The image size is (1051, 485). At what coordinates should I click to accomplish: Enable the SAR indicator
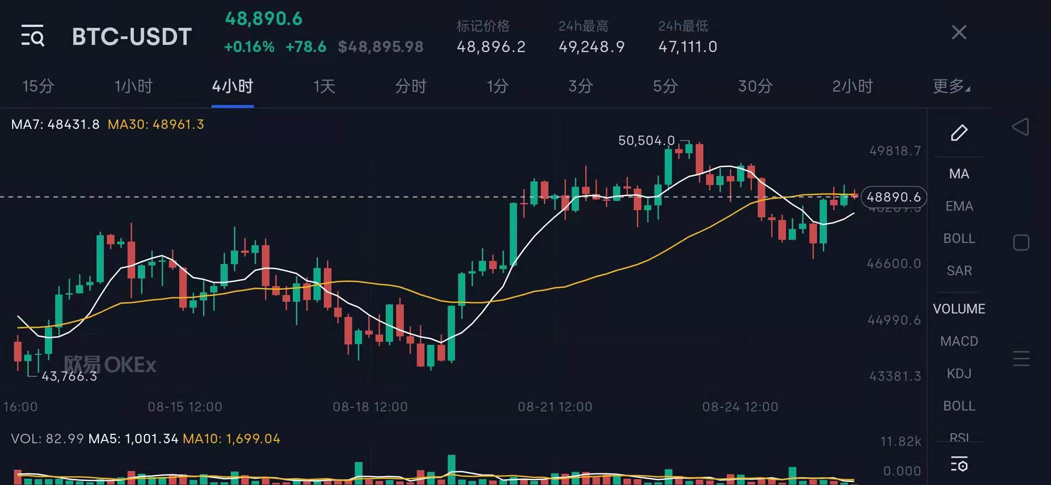click(x=959, y=271)
